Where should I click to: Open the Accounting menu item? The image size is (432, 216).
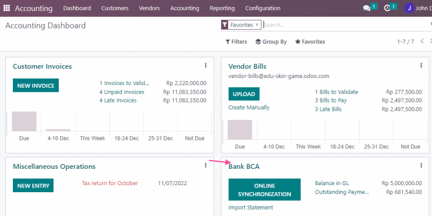(x=184, y=8)
